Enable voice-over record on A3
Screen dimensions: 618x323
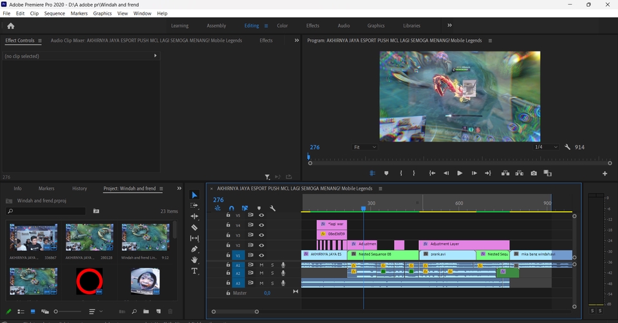pyautogui.click(x=283, y=283)
